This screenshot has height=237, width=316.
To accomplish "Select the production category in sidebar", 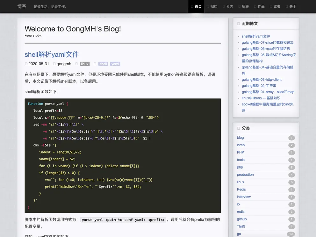I will (245, 175).
